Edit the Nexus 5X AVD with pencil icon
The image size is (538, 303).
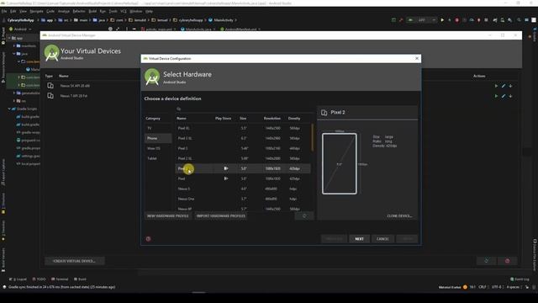tap(504, 86)
